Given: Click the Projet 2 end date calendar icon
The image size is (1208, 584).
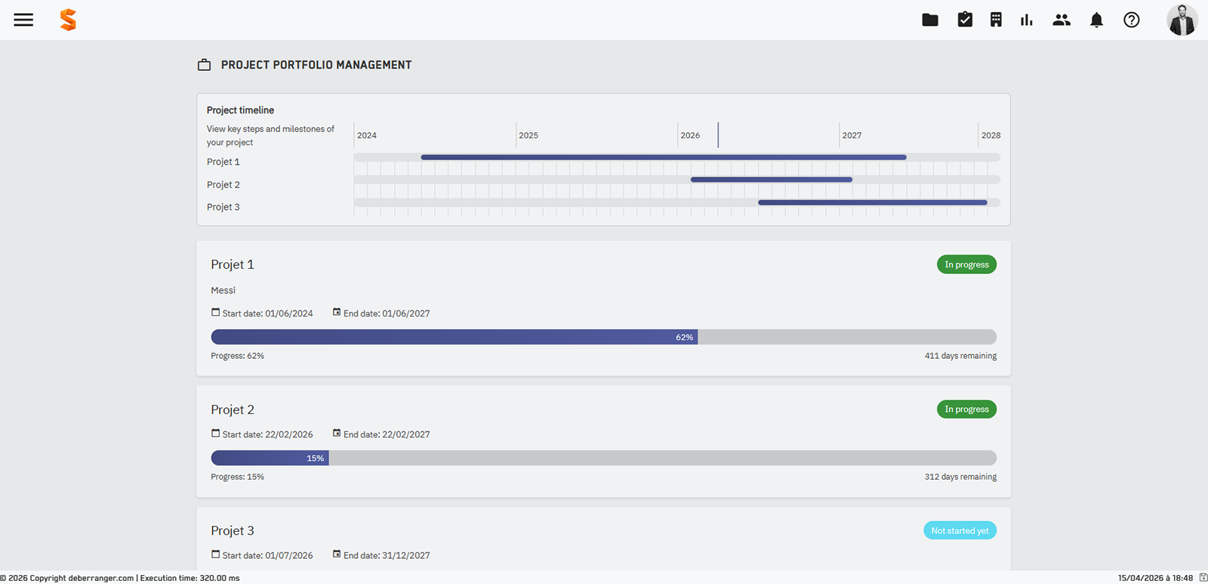Looking at the screenshot, I should coord(337,433).
